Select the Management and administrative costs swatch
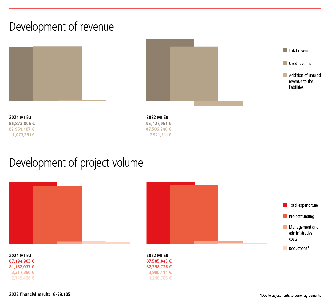This screenshot has height=304, width=329. coord(285,227)
